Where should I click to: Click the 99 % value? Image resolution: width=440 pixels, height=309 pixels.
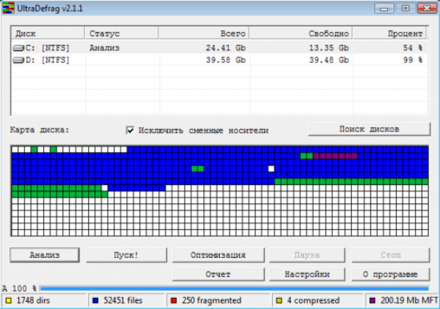click(x=413, y=60)
